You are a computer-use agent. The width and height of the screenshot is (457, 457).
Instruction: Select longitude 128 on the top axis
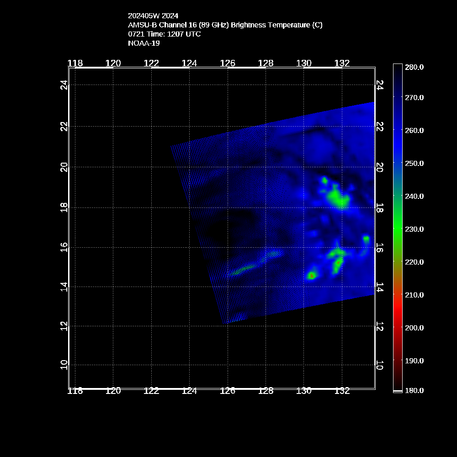[266, 63]
